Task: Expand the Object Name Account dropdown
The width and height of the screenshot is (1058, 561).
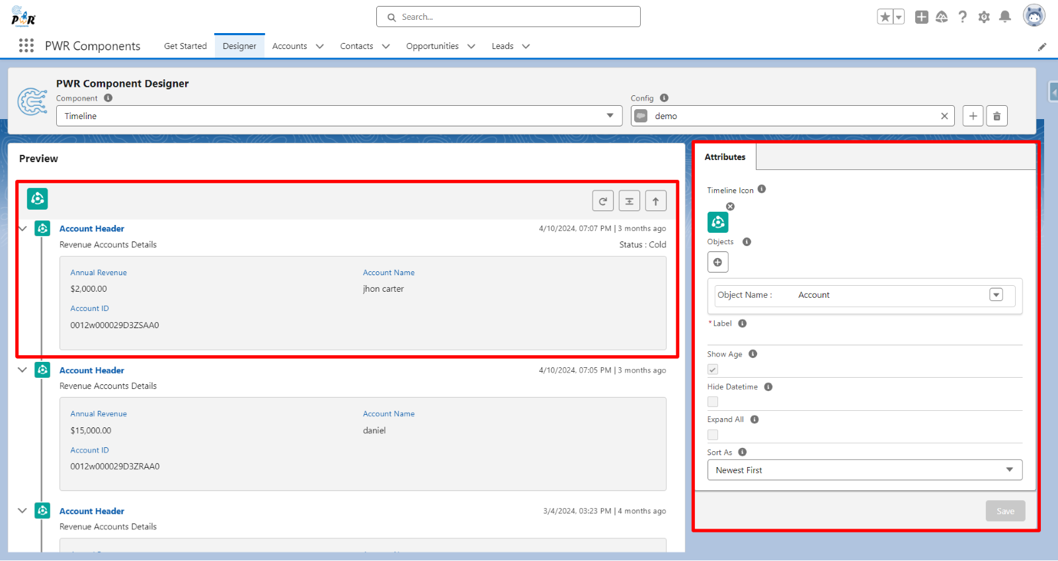Action: click(x=996, y=295)
